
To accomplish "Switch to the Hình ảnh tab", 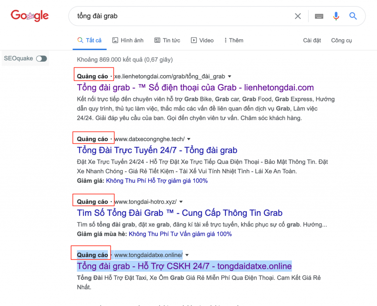I will [128, 40].
